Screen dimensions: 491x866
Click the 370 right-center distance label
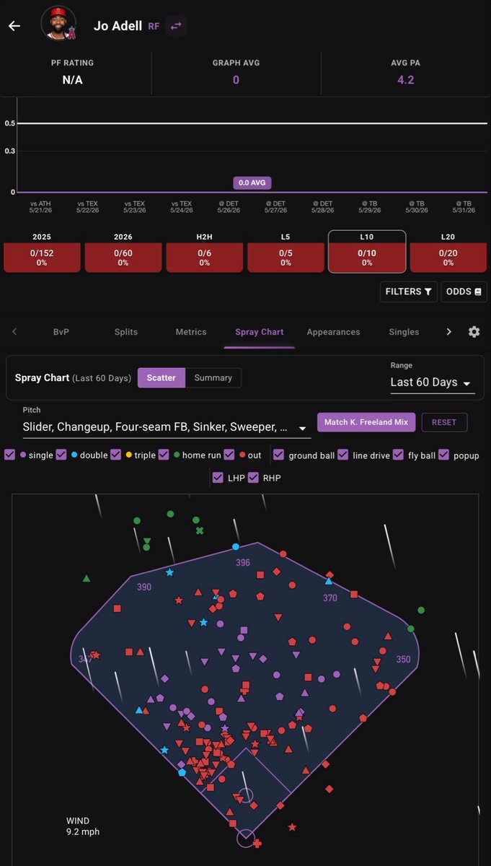click(329, 598)
